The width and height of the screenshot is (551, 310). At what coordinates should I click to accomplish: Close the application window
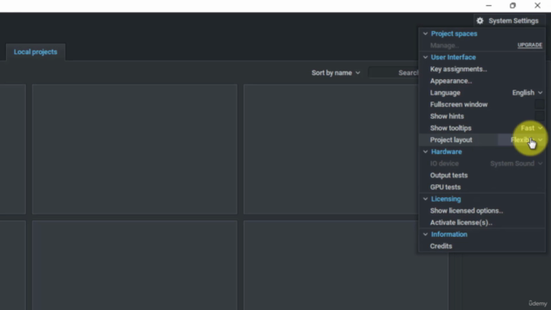537,6
